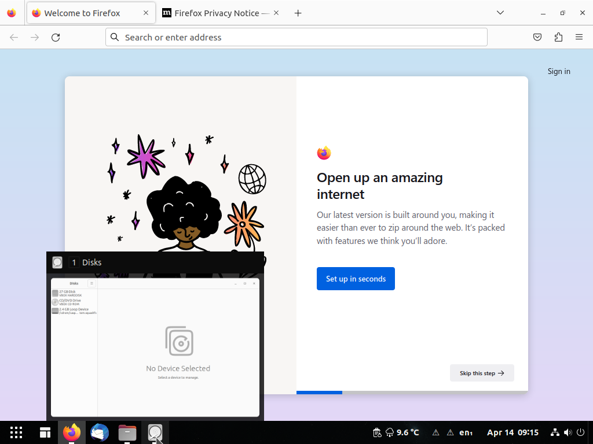Go forward one page
Screen dimensions: 593x444
(35, 37)
